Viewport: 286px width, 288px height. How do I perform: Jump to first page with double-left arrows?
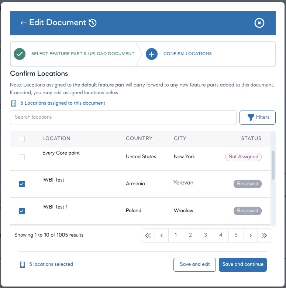pos(148,236)
